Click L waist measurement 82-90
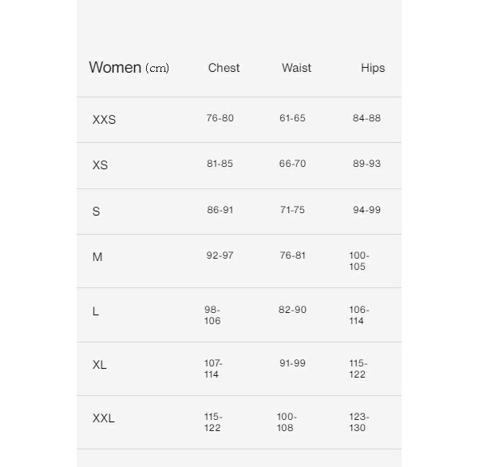Screen dimensions: 479x467 pos(292,310)
